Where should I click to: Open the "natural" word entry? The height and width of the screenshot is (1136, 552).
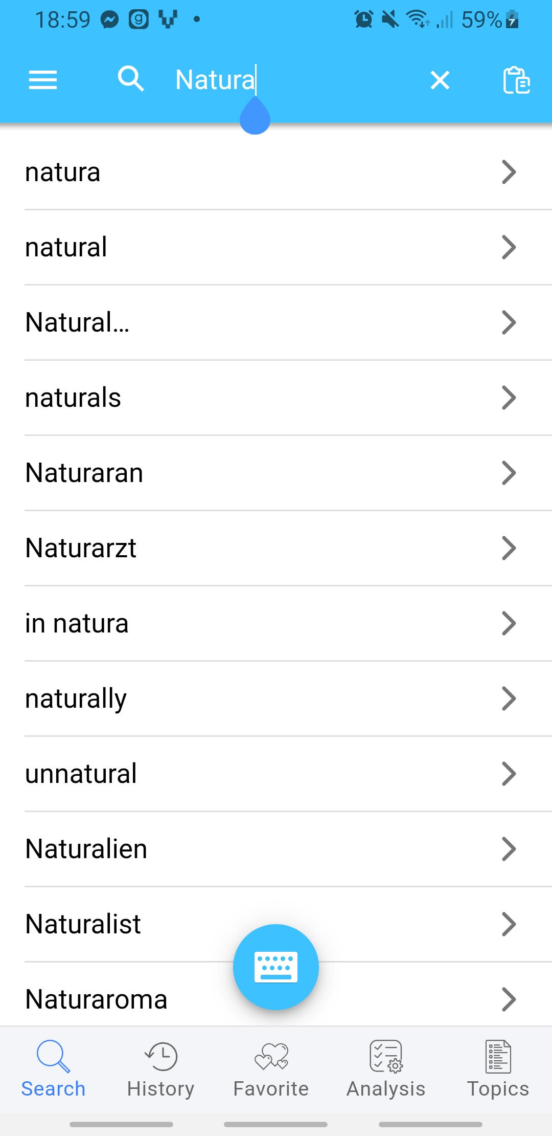pos(66,247)
